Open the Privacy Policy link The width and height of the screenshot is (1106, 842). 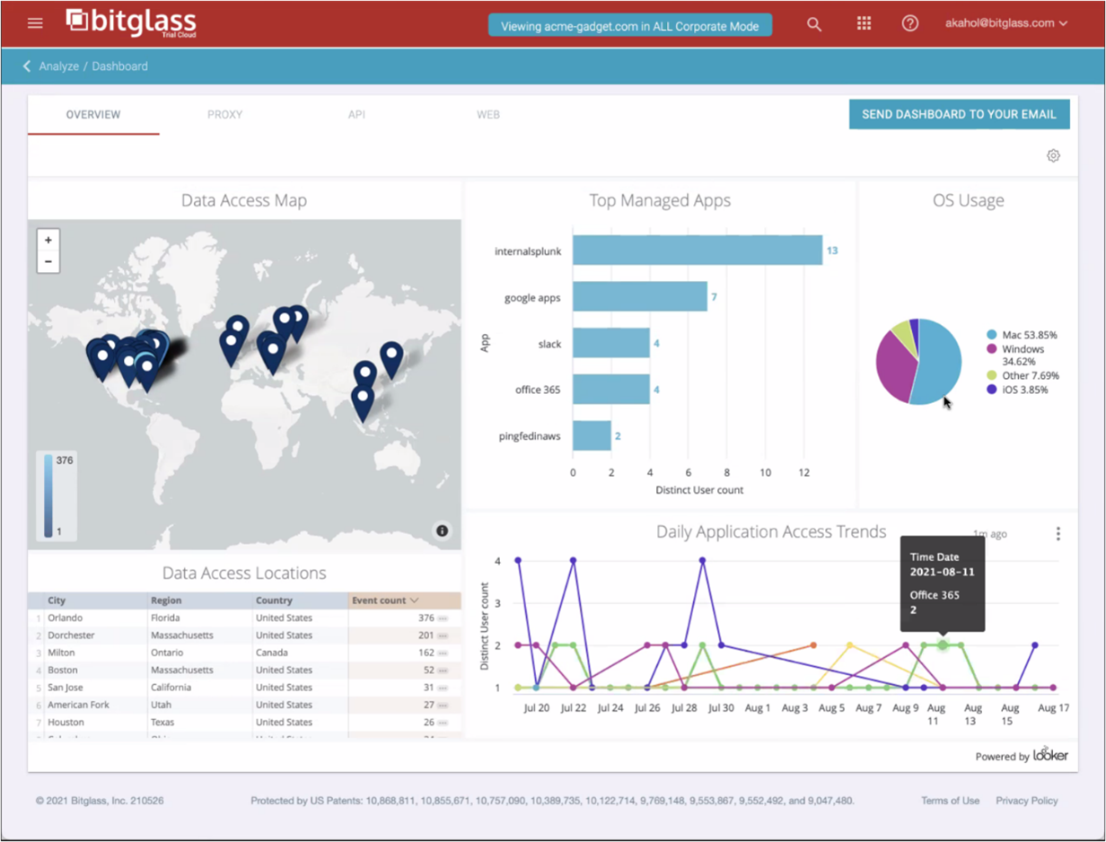coord(1026,801)
